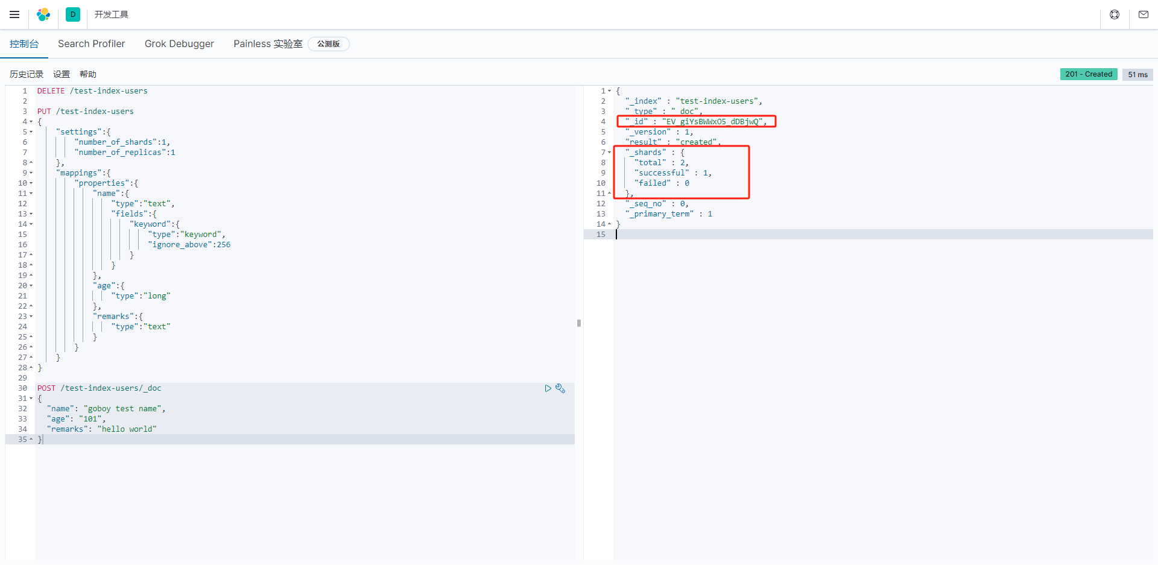
Task: Click the "total" : 2 response line
Action: (x=662, y=163)
